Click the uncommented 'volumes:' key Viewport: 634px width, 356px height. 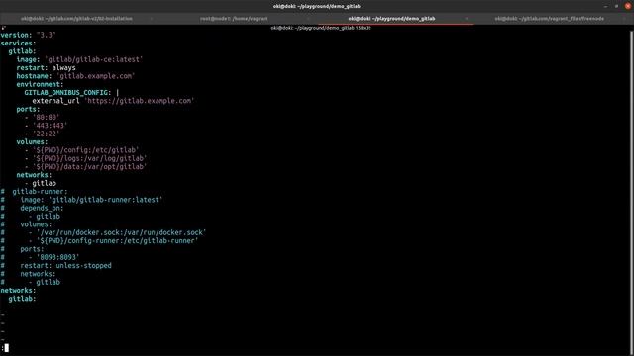(x=32, y=142)
